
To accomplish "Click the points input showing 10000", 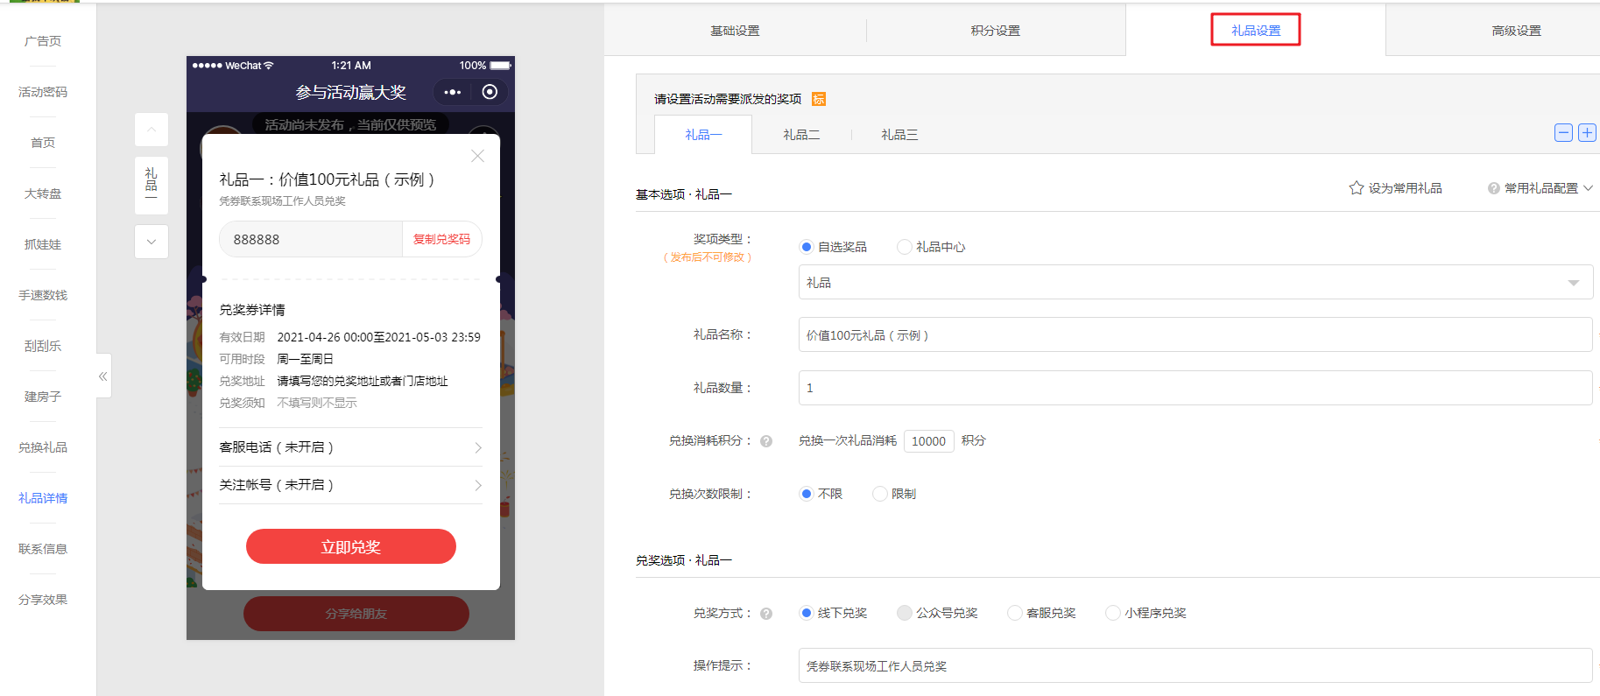I will (928, 441).
